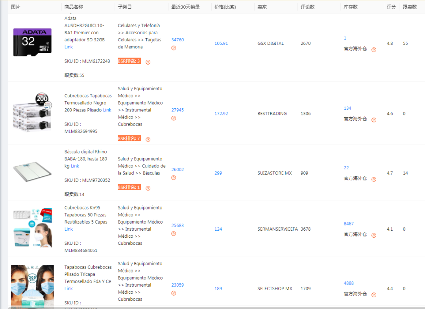Screen dimensions: 425x309
Task: Click help icon next to BSR排名:1 badge
Action: tap(148, 188)
